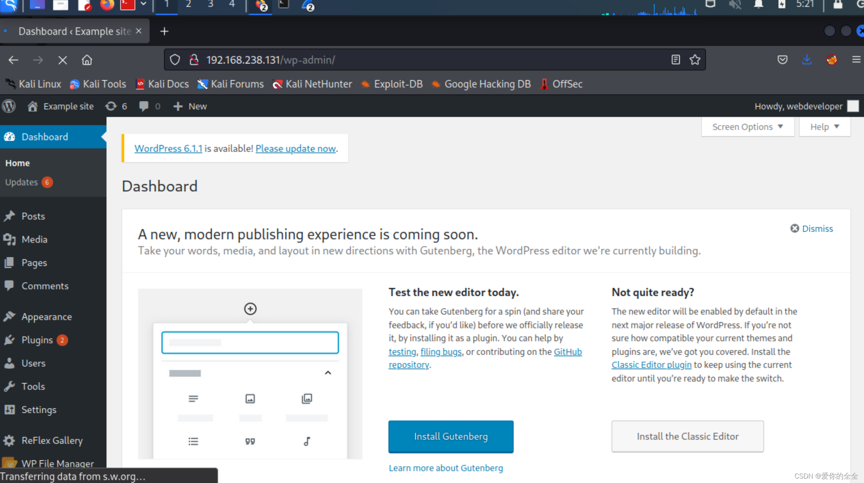Open New content menu in admin bar

(190, 106)
